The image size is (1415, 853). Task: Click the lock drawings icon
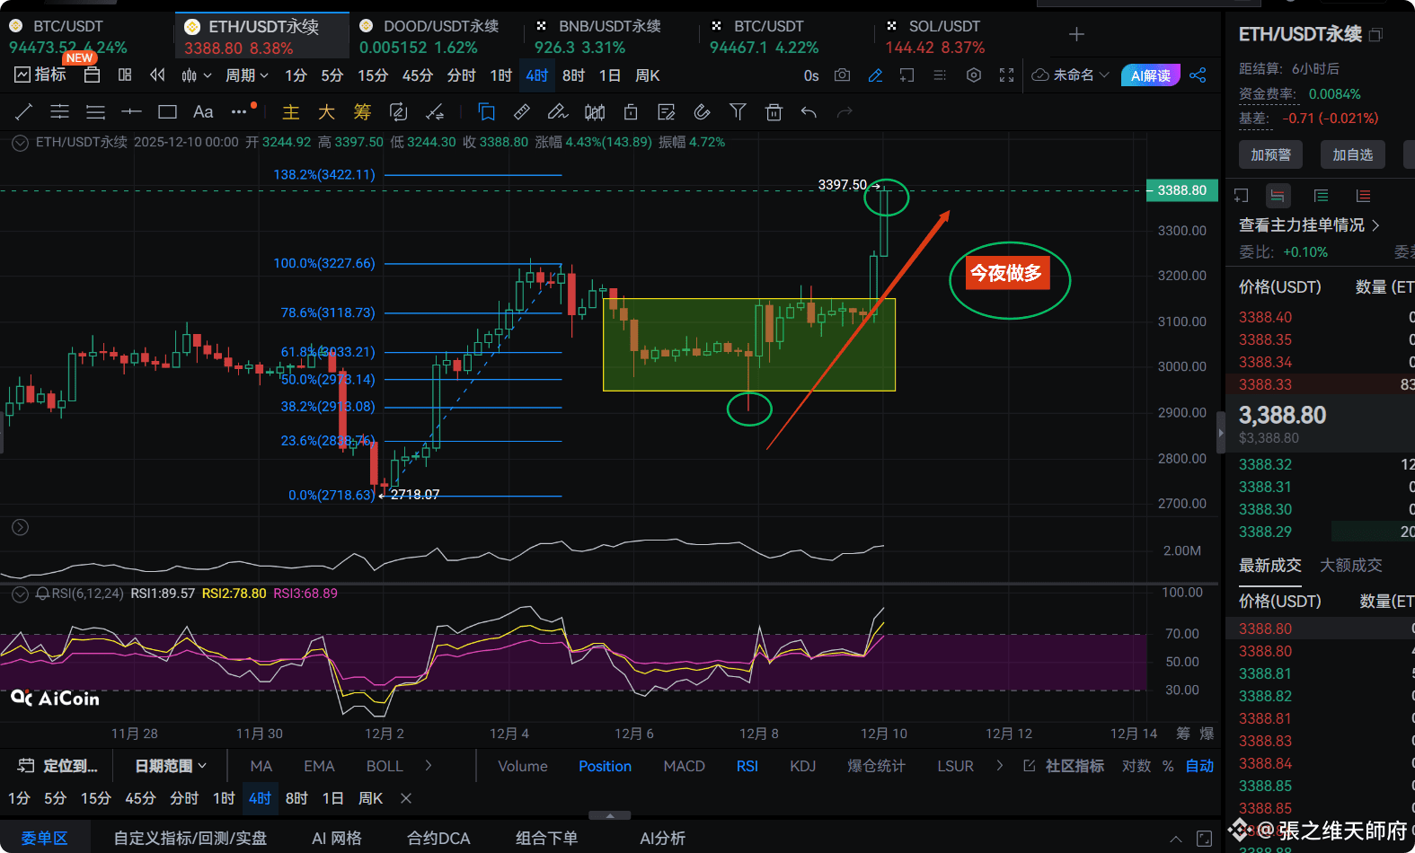(x=631, y=112)
